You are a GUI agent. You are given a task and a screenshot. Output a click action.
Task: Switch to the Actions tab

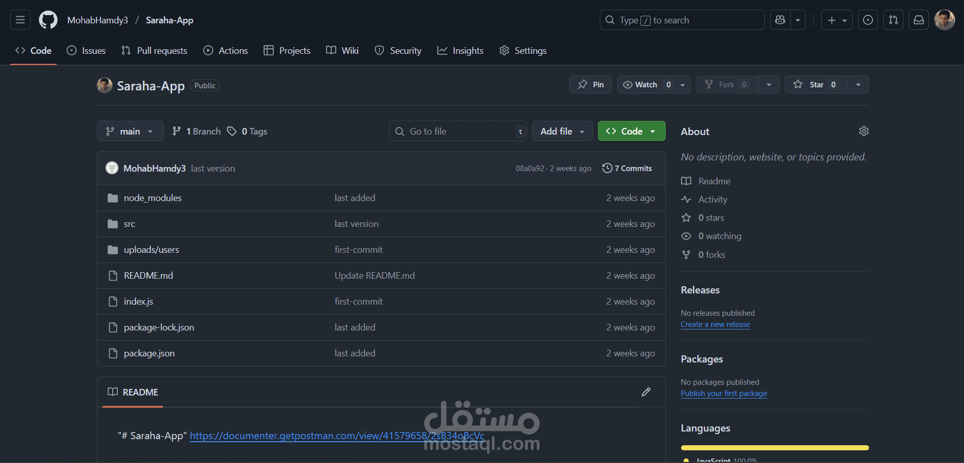[226, 51]
